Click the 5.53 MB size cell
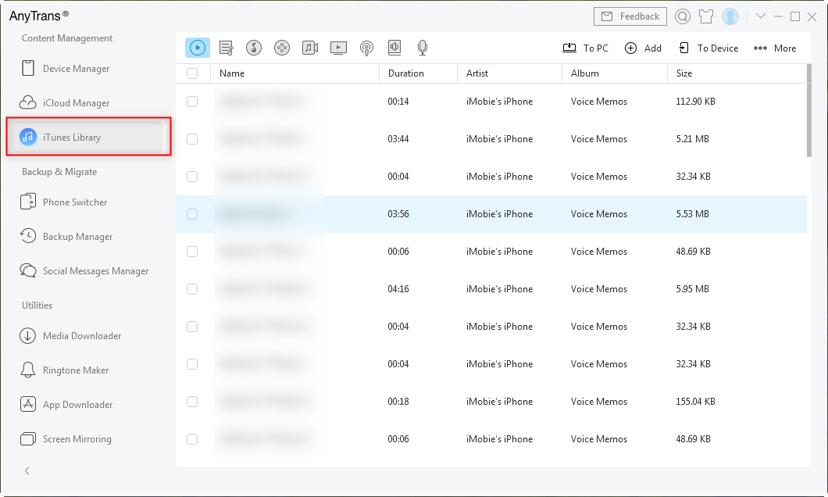This screenshot has width=828, height=497. 692,214
